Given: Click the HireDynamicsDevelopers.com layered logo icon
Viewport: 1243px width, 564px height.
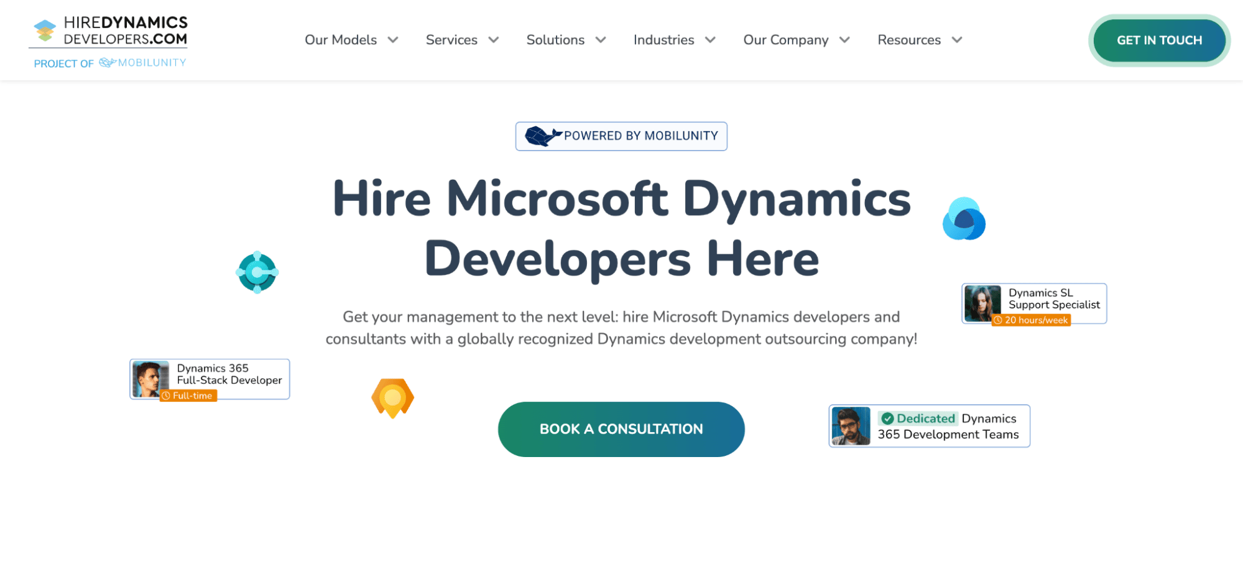Looking at the screenshot, I should click(45, 31).
